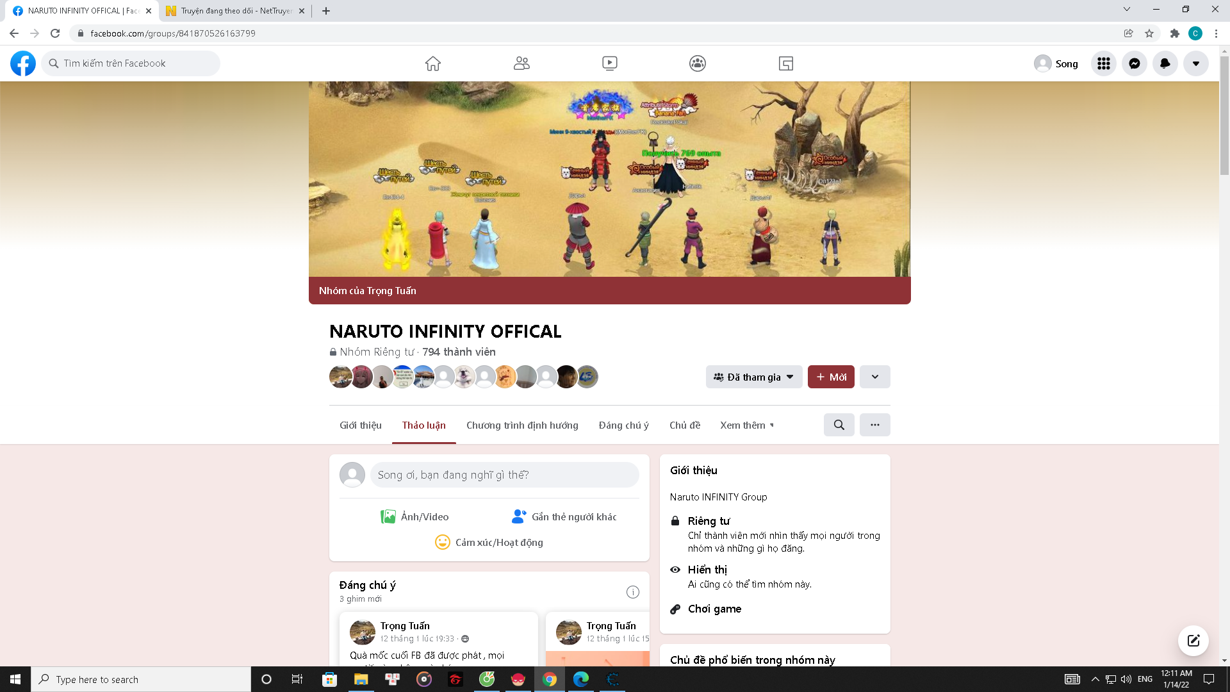Click the 'Song ơi, bạn đang nghĩ gì thế?' box

click(505, 475)
